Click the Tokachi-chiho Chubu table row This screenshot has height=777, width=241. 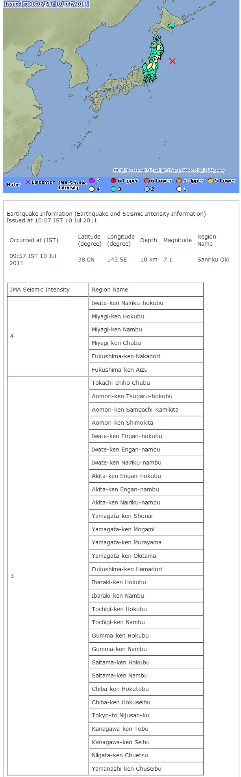[146, 383]
